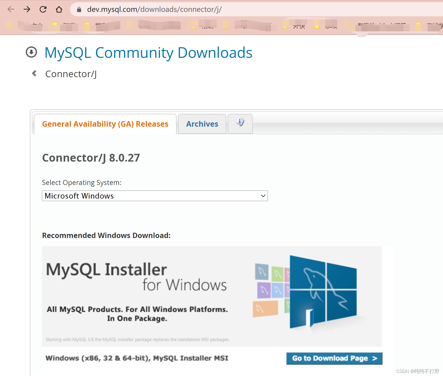Open the Select Operating System dropdown
The image size is (443, 376).
click(x=155, y=196)
